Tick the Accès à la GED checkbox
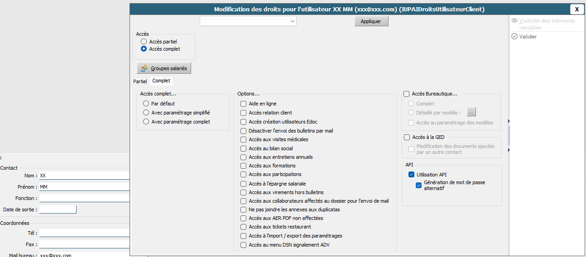Viewport: 586px width, 257px height. [406, 137]
